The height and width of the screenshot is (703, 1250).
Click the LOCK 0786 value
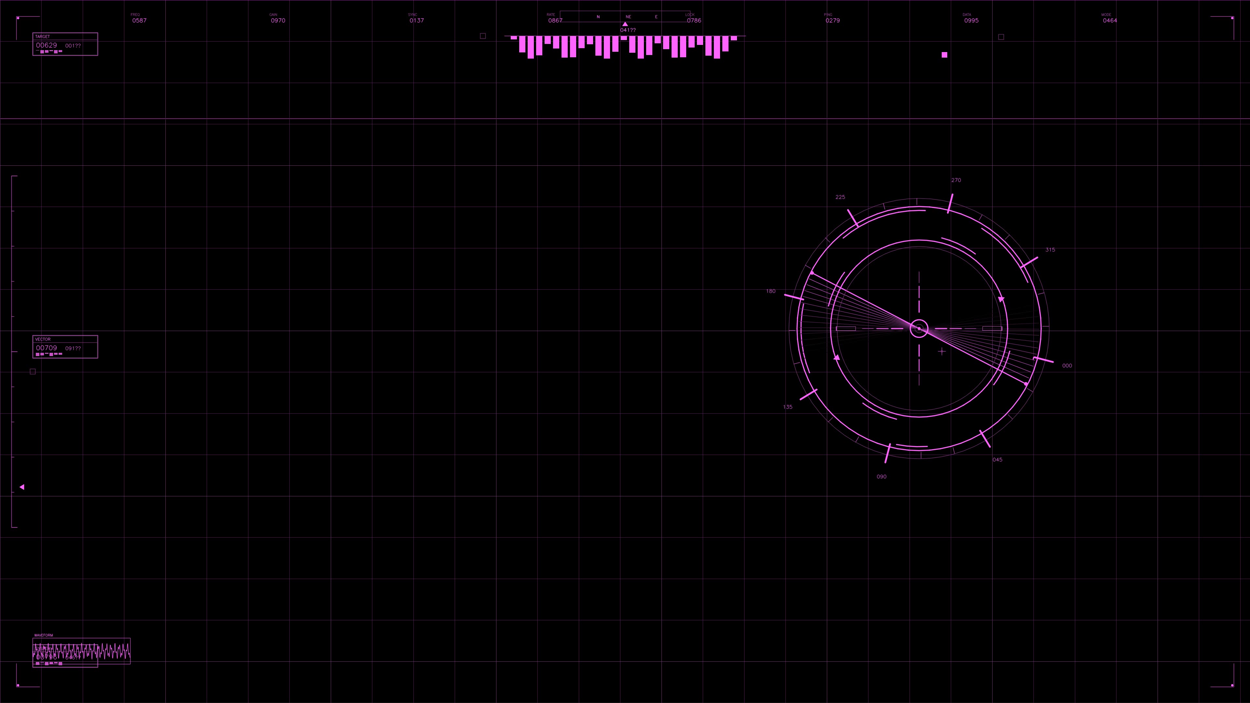694,21
